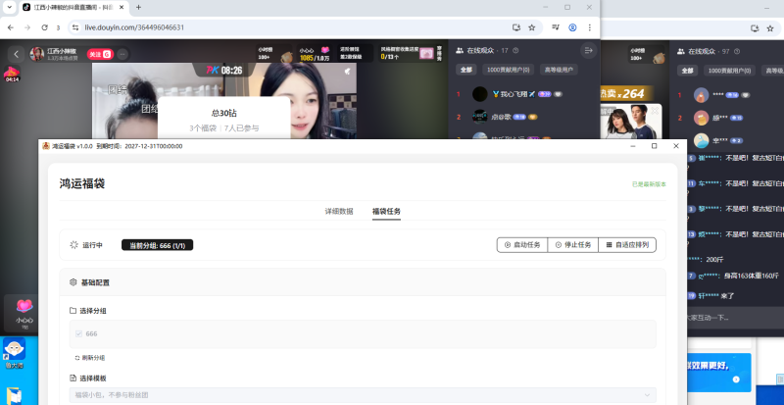Bookmark this page with the star icon

tap(532, 27)
